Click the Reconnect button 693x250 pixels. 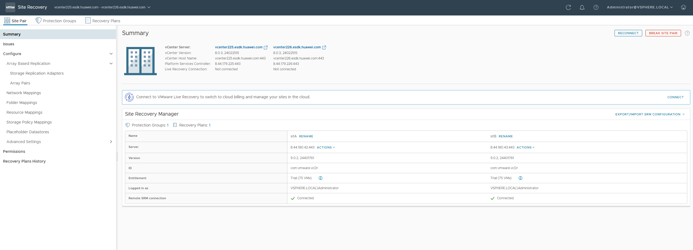pyautogui.click(x=628, y=33)
